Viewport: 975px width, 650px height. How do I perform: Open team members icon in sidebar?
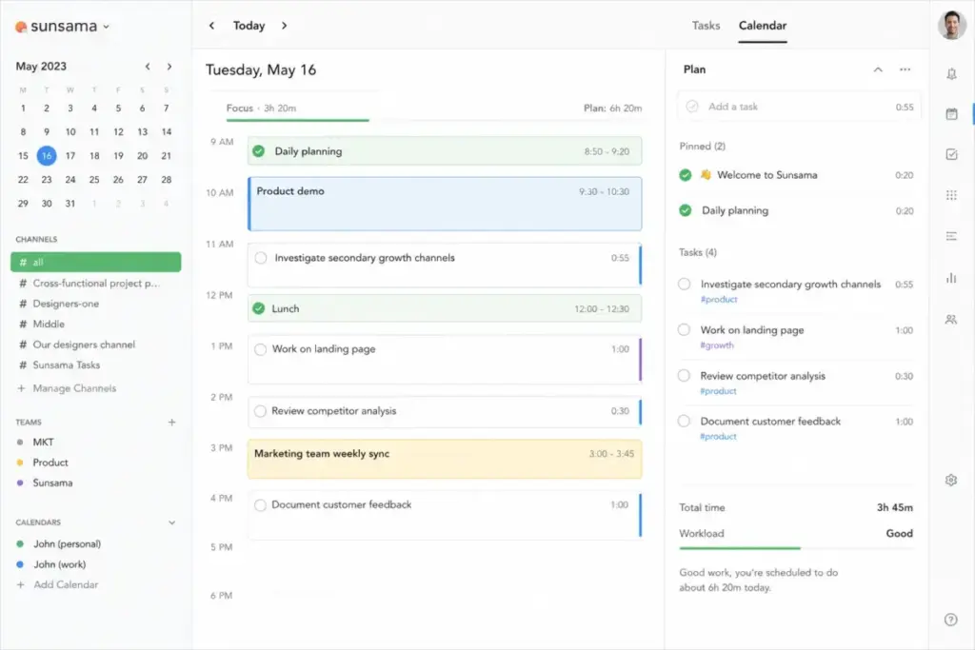[951, 320]
